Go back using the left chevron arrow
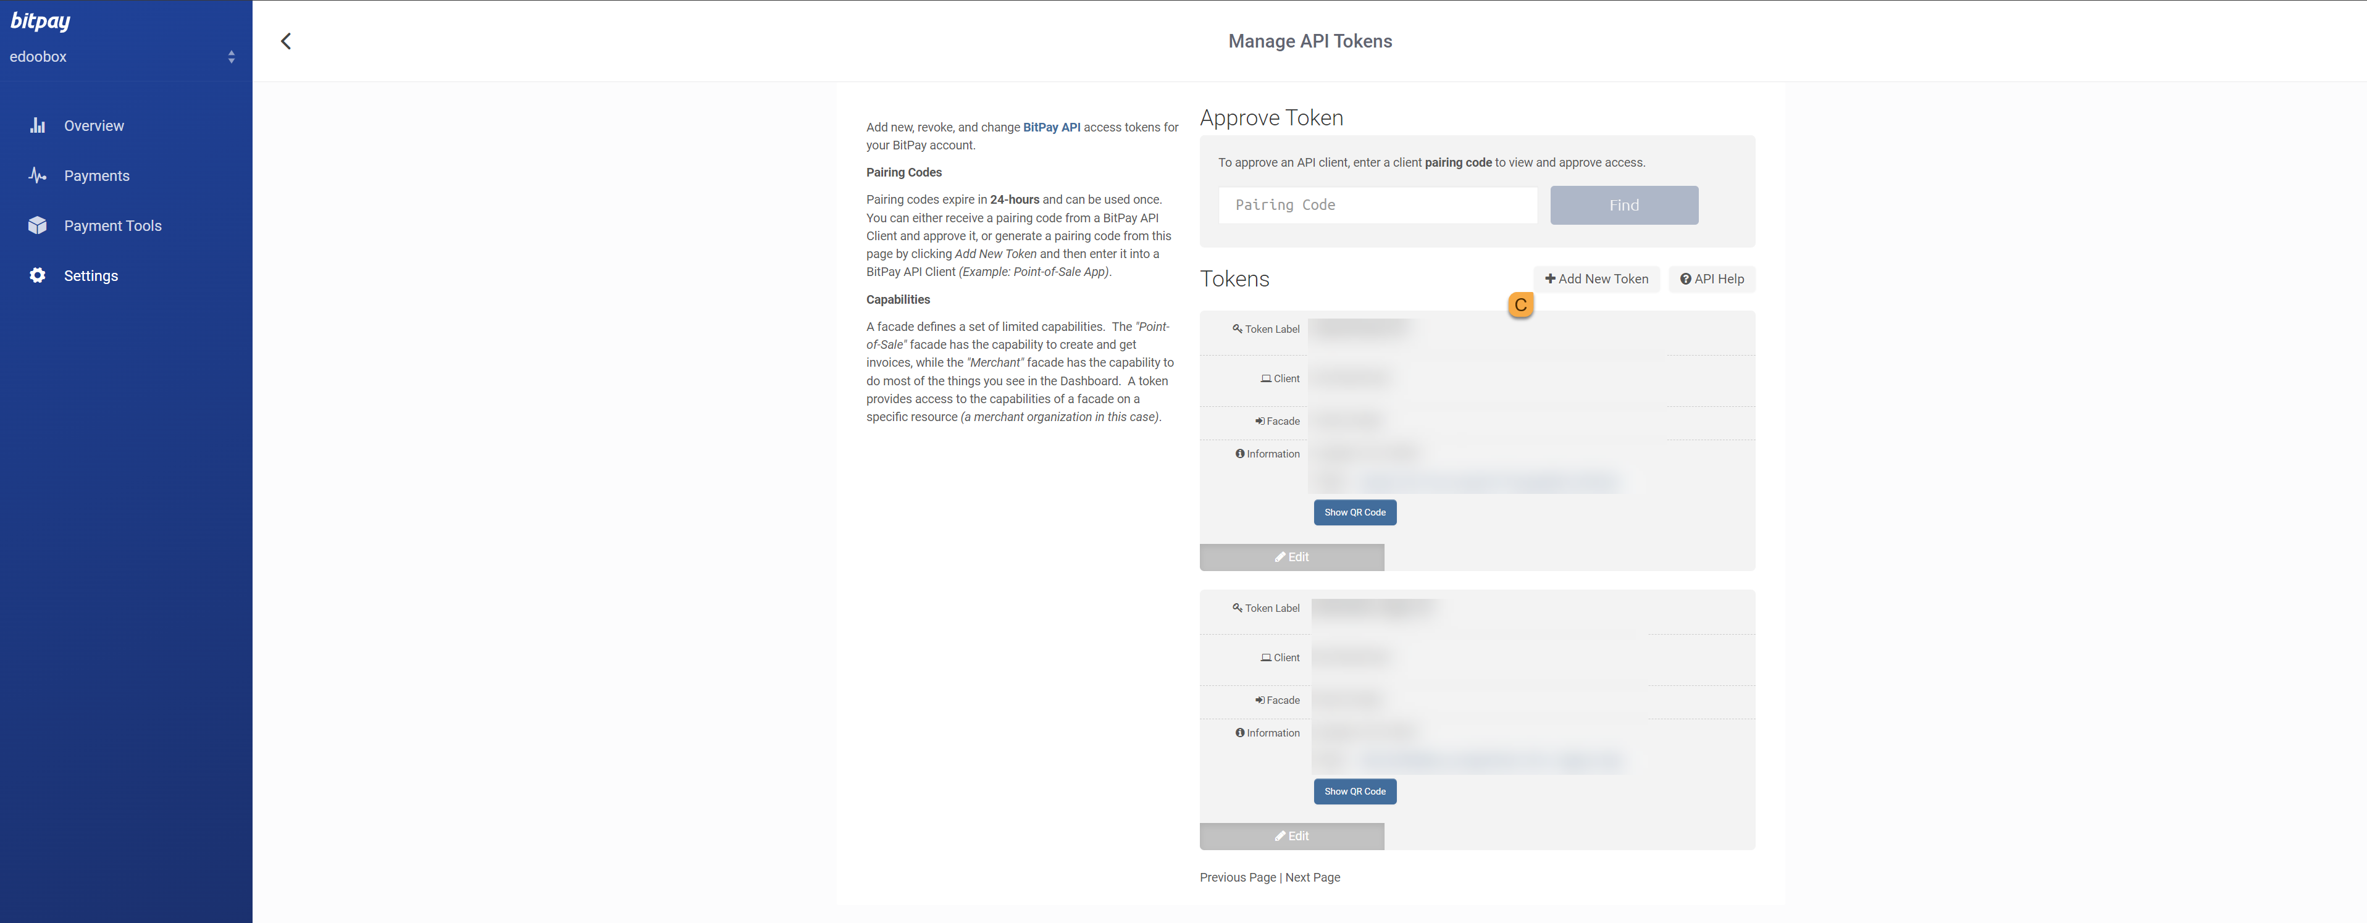Screen dimensions: 2367x923 286,41
